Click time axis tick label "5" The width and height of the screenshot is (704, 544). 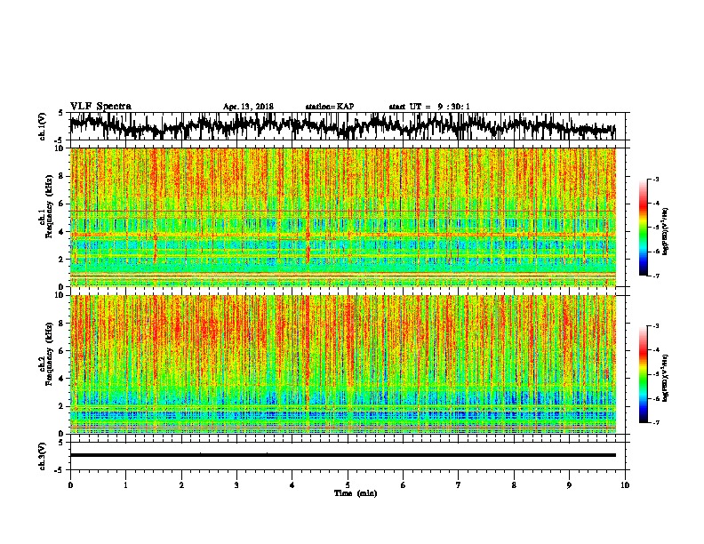coord(348,484)
